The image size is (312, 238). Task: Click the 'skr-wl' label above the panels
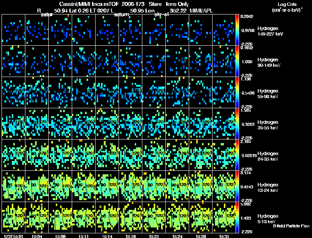(x=161, y=14)
